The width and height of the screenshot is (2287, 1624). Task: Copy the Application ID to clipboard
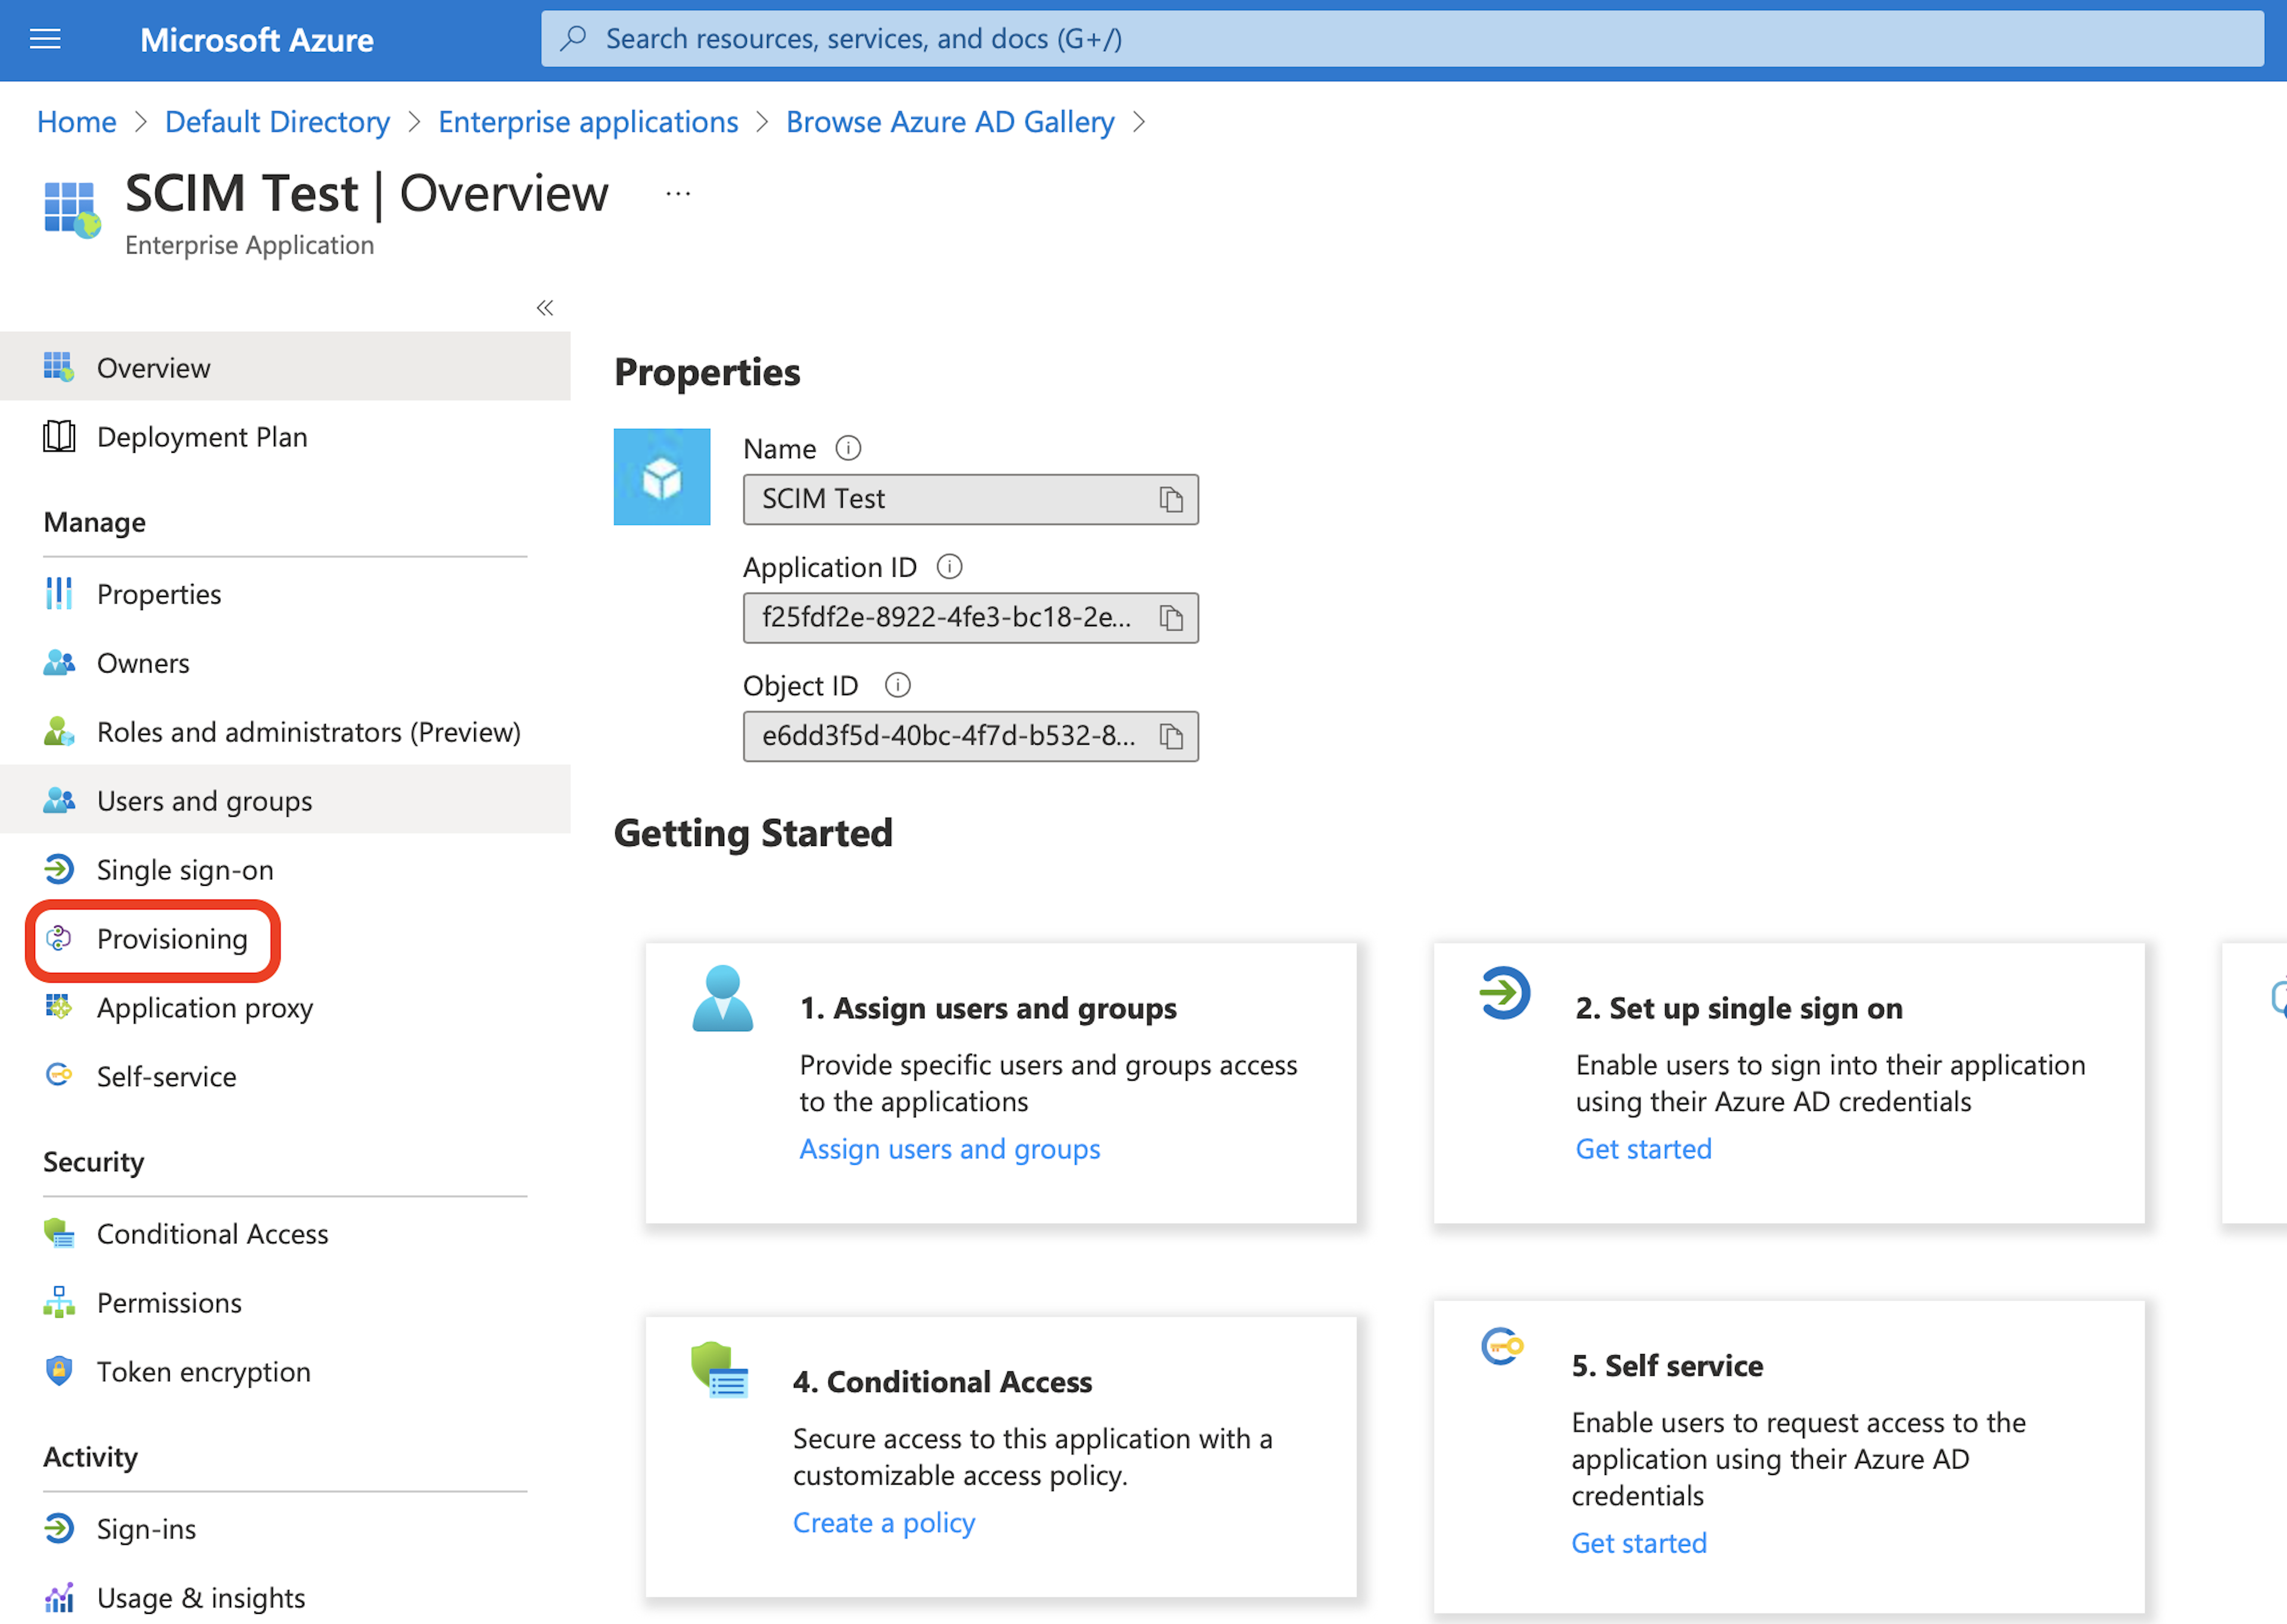tap(1170, 618)
